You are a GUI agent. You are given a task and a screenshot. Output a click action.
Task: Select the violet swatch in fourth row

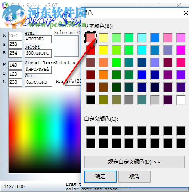[x=181, y=75]
